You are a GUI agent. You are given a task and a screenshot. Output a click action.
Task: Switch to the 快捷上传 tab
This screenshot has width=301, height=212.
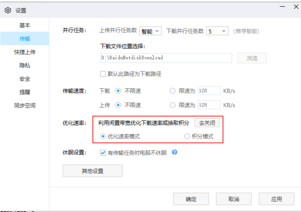[x=25, y=52]
